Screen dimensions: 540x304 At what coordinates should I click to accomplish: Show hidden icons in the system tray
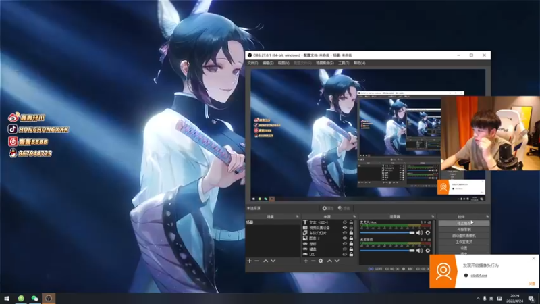pos(478,299)
